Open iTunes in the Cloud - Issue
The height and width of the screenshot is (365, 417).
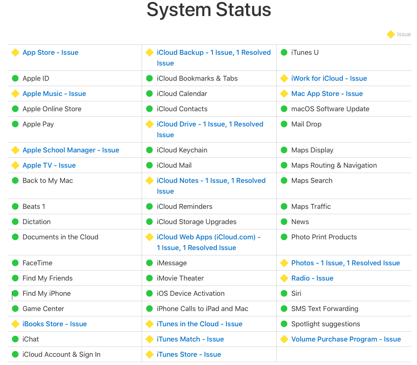200,324
